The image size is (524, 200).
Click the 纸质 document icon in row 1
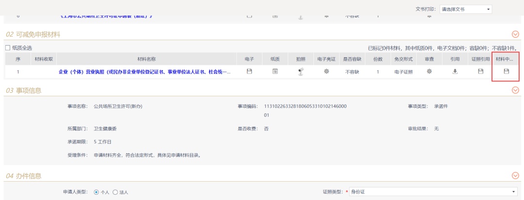tap(275, 72)
